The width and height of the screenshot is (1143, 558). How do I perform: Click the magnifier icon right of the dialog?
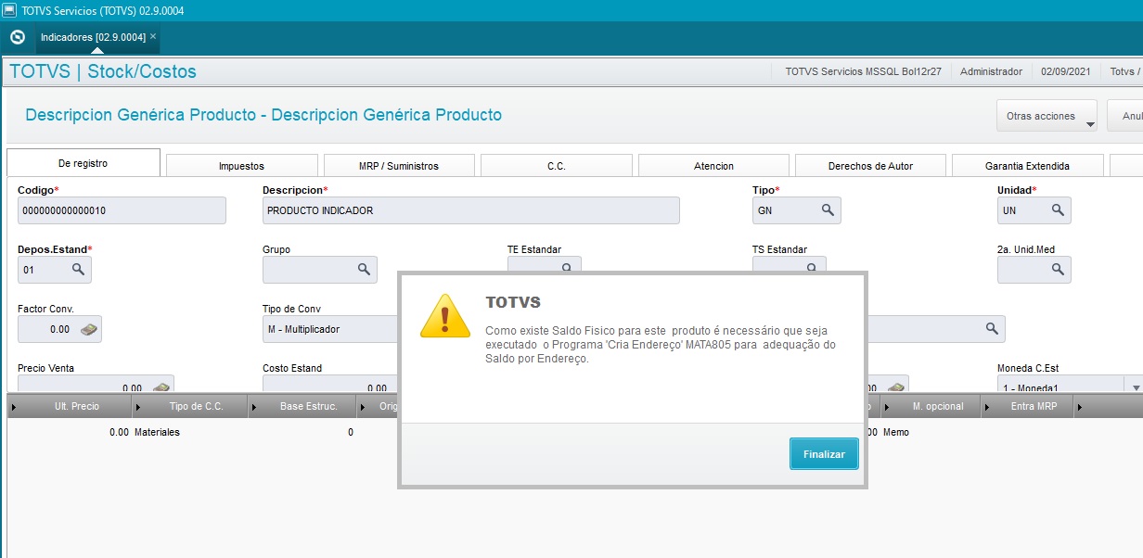992,329
